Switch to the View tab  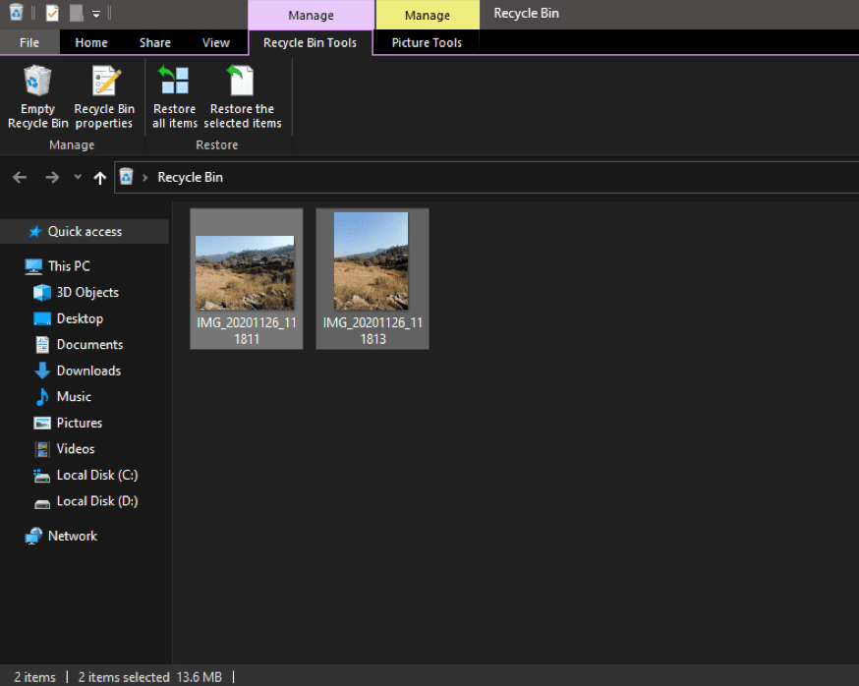coord(215,42)
